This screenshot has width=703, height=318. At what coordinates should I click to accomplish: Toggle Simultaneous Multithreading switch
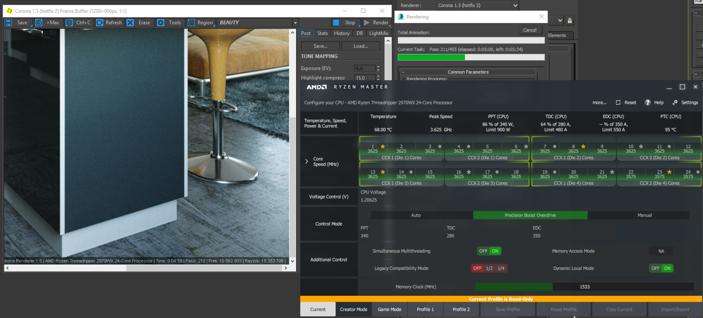pyautogui.click(x=489, y=251)
